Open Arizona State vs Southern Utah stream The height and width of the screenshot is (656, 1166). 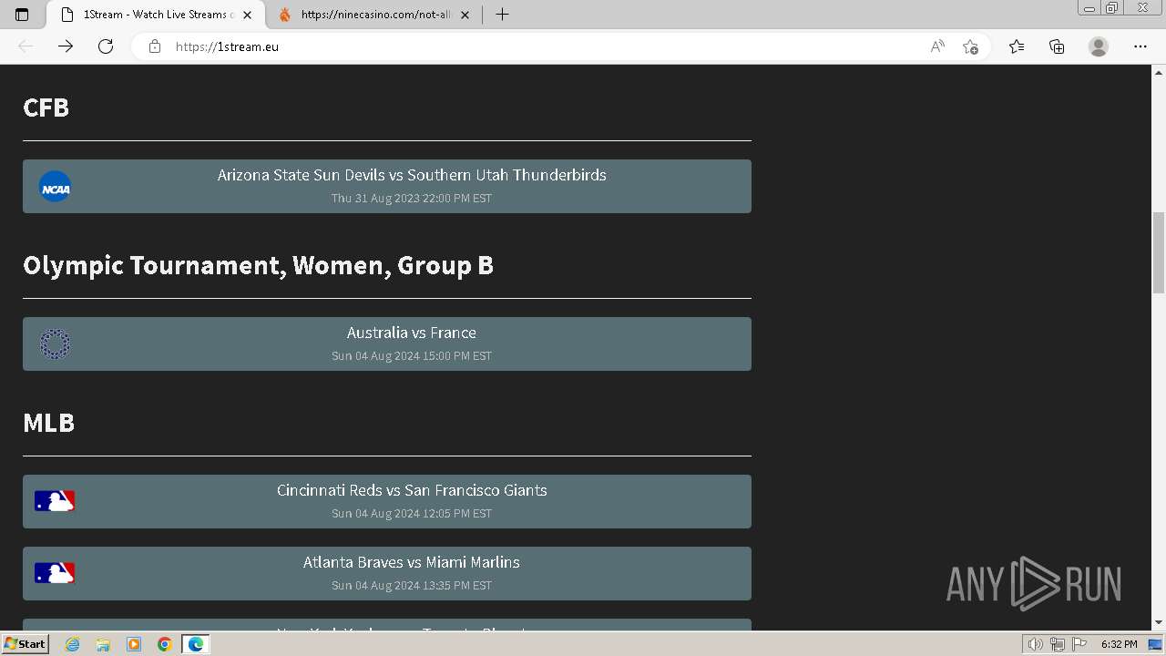pyautogui.click(x=387, y=187)
